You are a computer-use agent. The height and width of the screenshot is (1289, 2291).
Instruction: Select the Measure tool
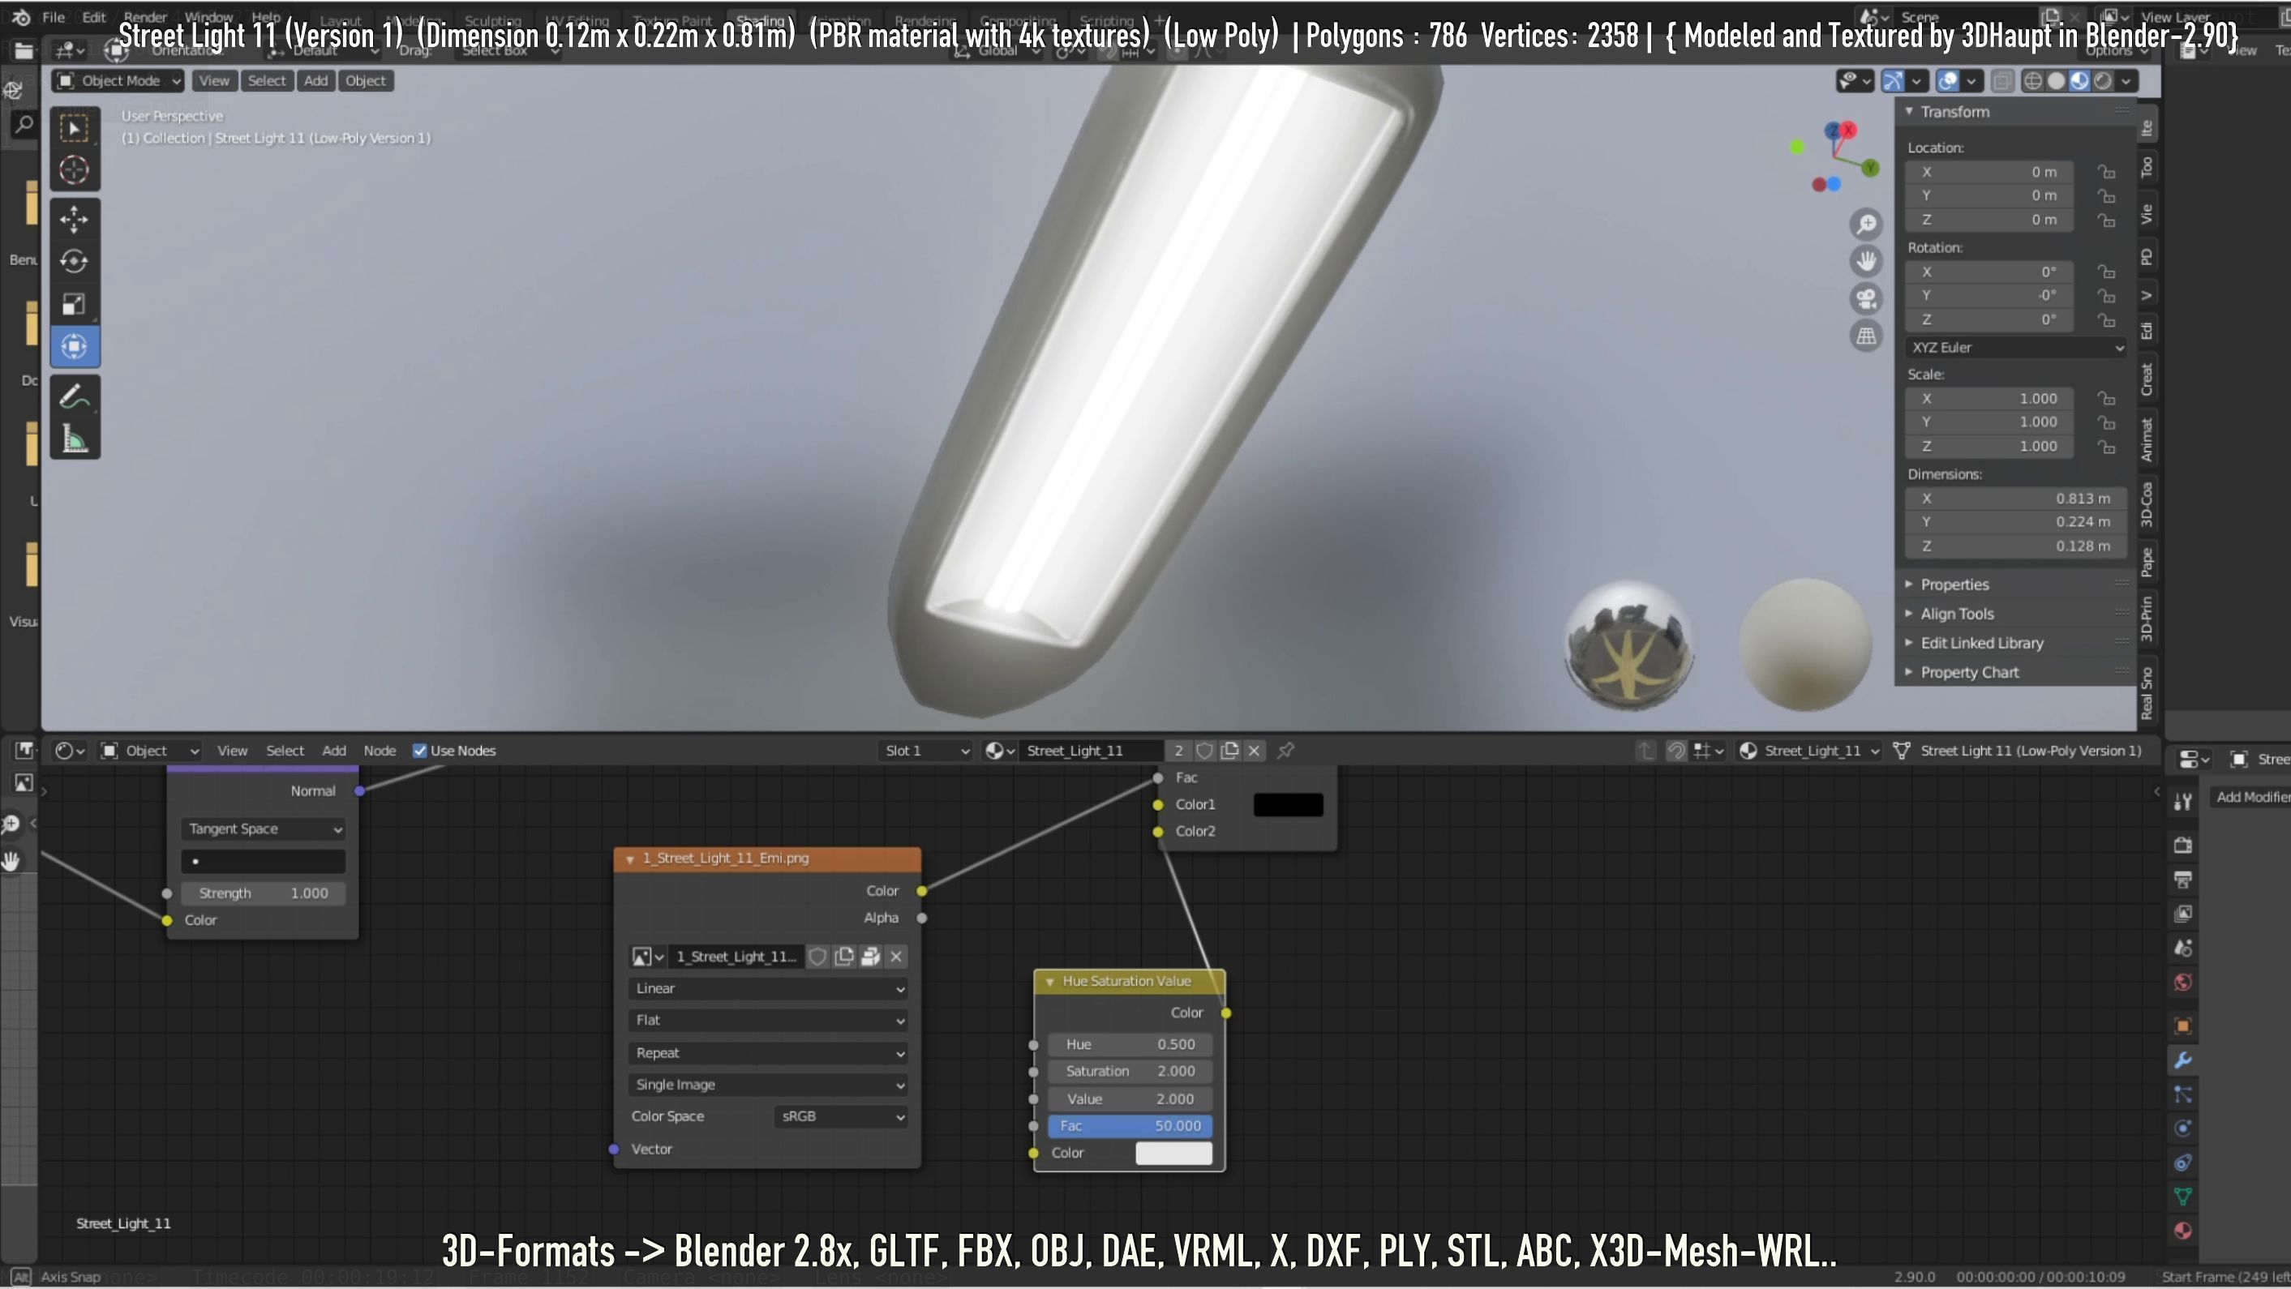[x=75, y=439]
